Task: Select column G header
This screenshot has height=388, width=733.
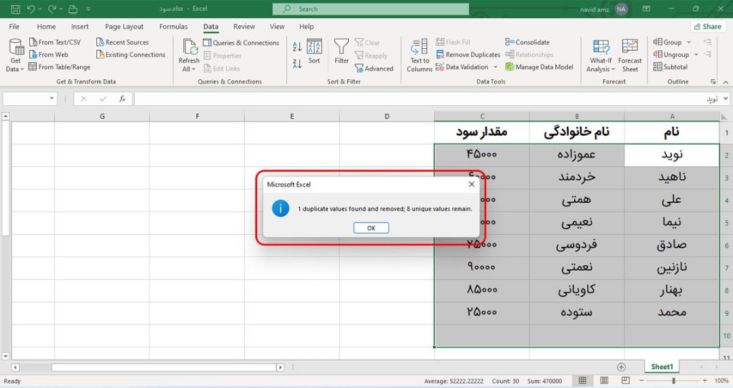Action: 102,117
